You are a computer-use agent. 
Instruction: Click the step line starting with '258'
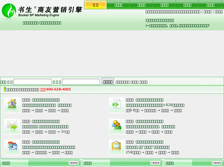pyautogui.click(x=152, y=153)
